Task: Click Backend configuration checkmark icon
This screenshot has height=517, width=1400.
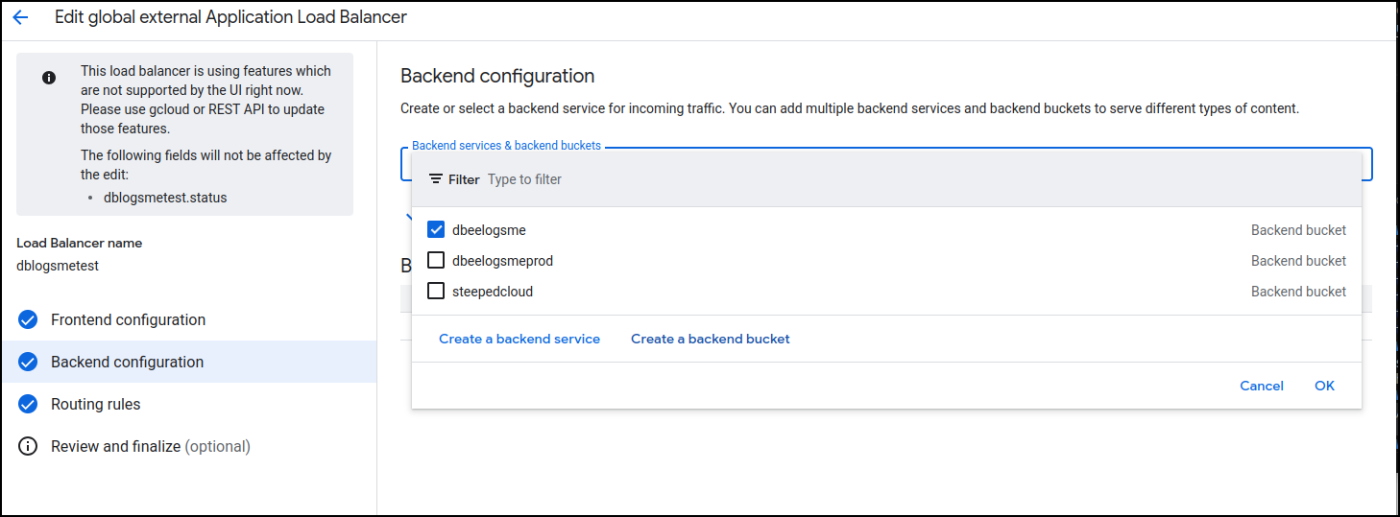Action: [28, 362]
